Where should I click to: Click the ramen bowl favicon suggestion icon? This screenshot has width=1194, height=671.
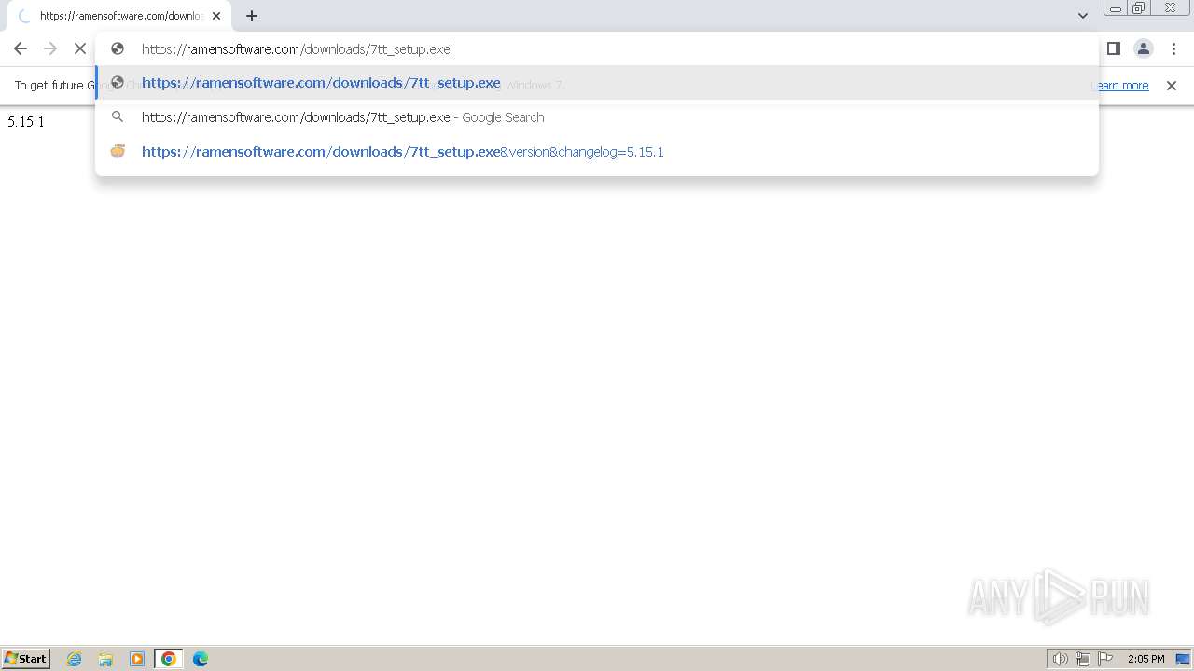[x=118, y=151]
